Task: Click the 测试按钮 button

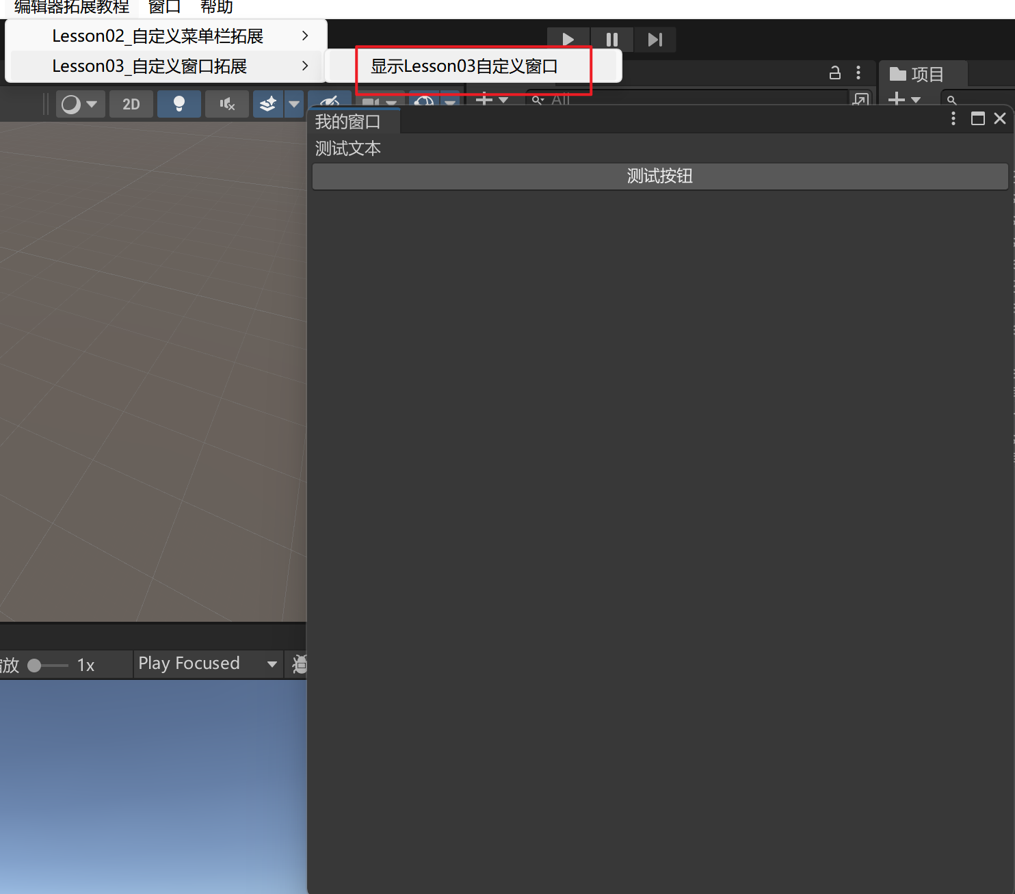Action: (x=659, y=176)
